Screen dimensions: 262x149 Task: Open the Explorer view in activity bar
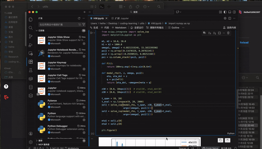pos(31,19)
